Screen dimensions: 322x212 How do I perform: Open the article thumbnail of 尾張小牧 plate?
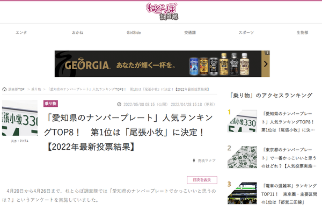[x=20, y=118]
